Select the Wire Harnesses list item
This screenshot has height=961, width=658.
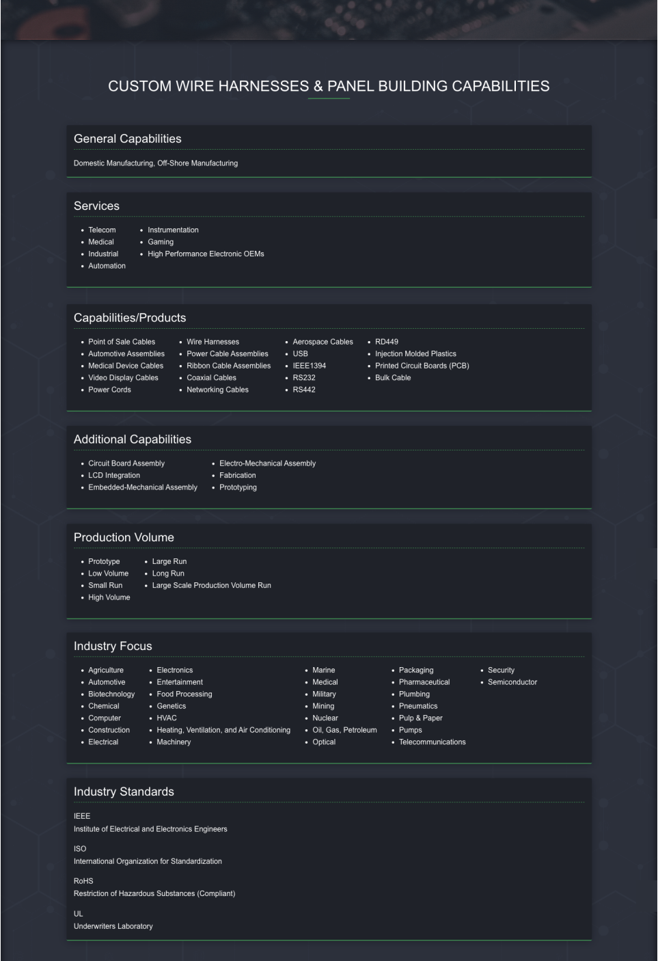[x=213, y=342]
